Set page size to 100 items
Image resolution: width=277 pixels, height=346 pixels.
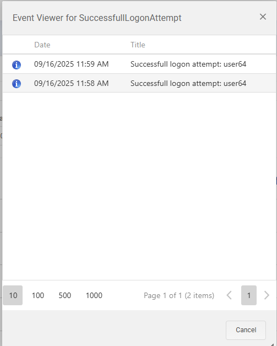[37, 295]
